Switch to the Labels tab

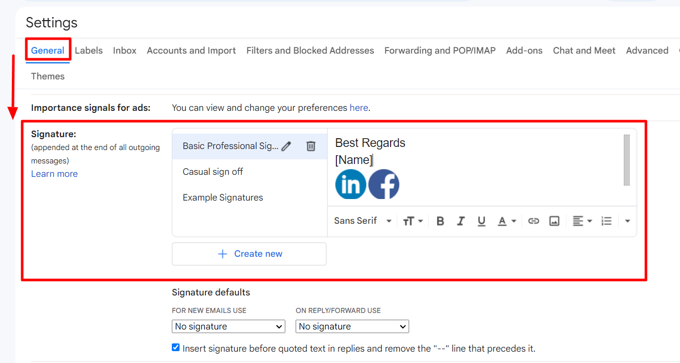coord(89,51)
